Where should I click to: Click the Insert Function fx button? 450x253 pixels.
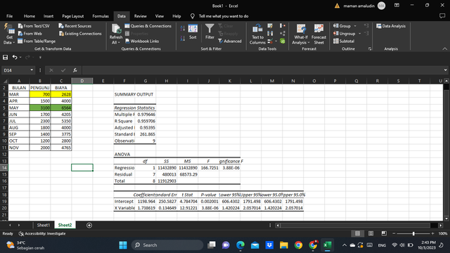[x=75, y=70]
